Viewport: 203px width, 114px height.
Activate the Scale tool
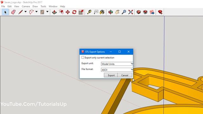(x=81, y=12)
